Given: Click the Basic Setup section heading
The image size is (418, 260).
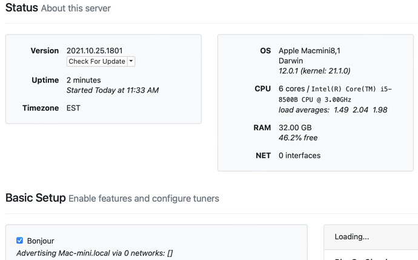Looking at the screenshot, I should 35,198.
